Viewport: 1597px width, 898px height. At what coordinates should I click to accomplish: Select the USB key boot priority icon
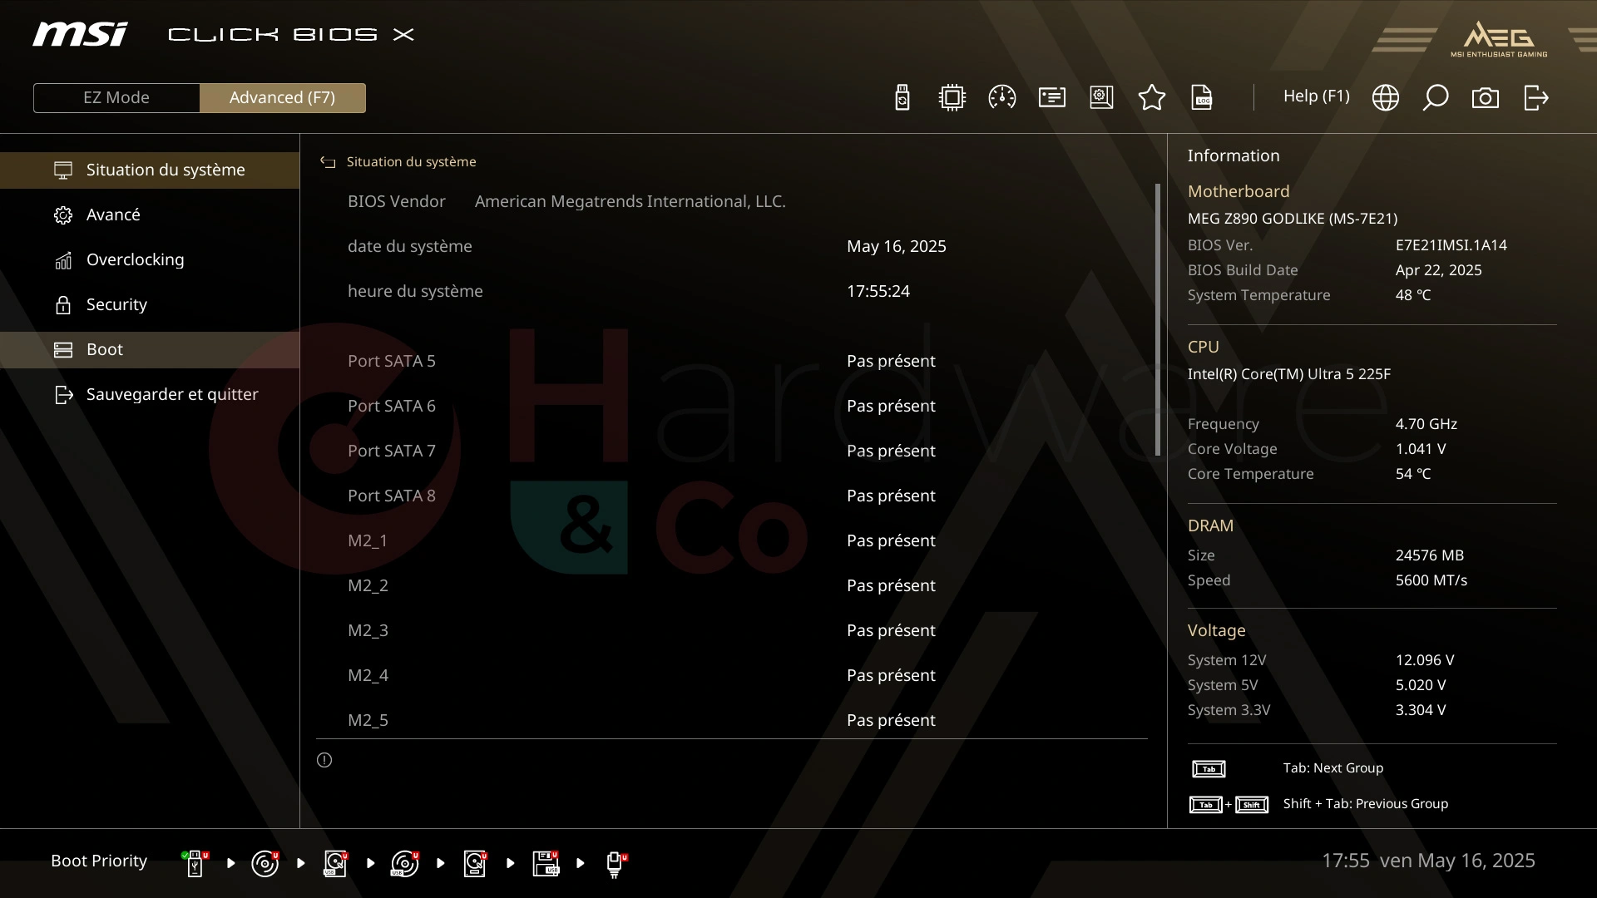[x=195, y=863]
